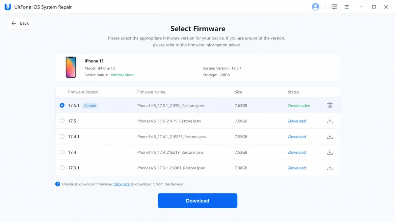This screenshot has height=222, width=395.
Task: Select the 17.4.1 firmware radio button
Action: (62, 136)
